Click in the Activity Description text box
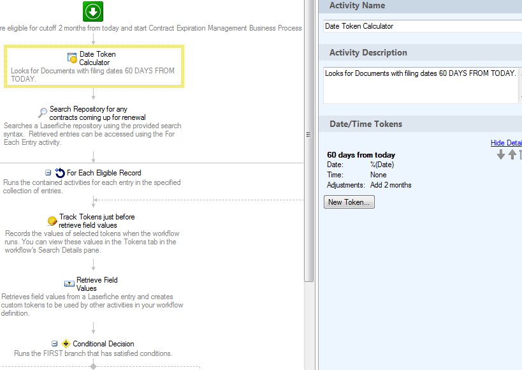 click(x=421, y=85)
